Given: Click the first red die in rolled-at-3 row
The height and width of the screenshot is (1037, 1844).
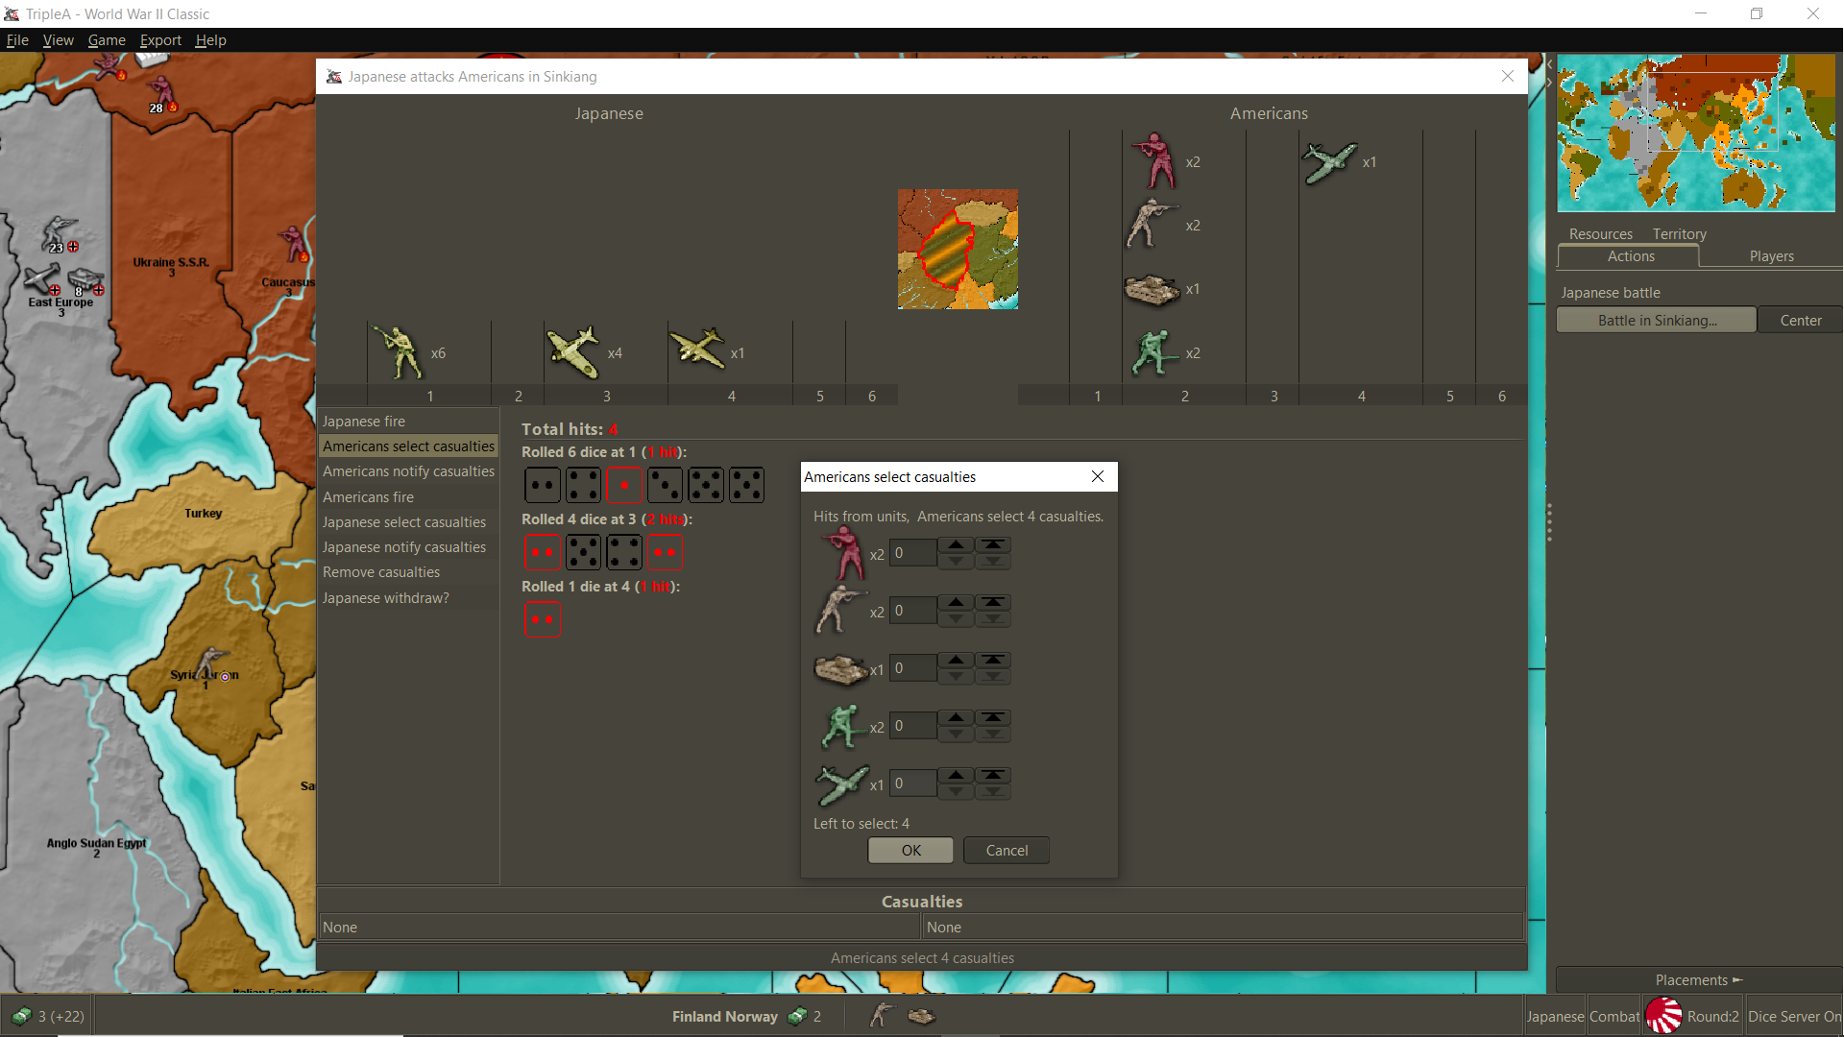Looking at the screenshot, I should (x=543, y=552).
